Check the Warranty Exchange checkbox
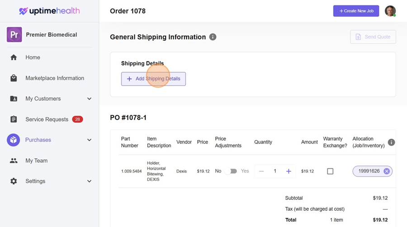 pyautogui.click(x=330, y=171)
